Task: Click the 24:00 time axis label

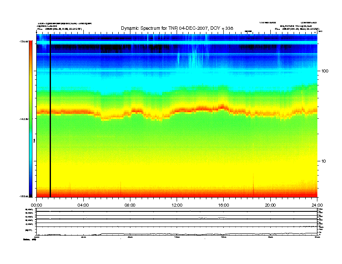Action: (317, 205)
